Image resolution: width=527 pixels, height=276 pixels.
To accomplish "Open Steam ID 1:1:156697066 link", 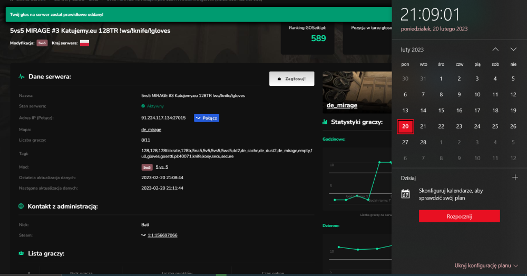I will click(162, 235).
